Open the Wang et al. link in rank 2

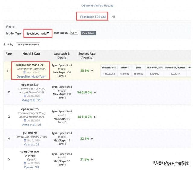[31, 100]
